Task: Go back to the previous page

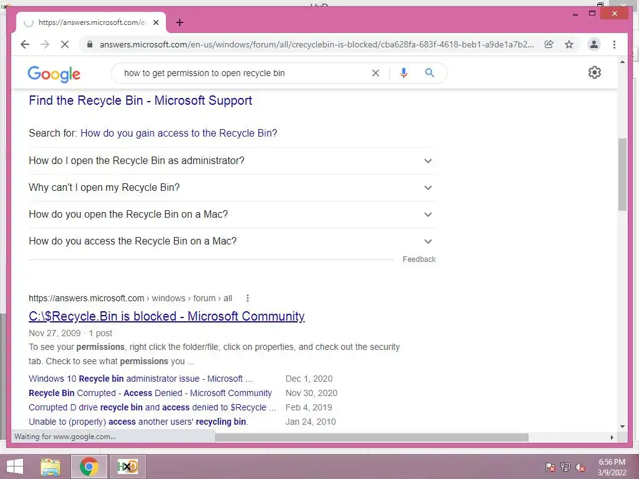Action: pos(25,44)
